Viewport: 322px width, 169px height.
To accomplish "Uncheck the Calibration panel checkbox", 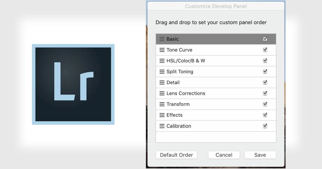I will coord(265,126).
